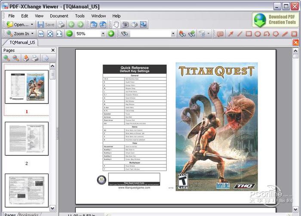Switch to the Pages tab at bottom
301x216 pixels.
(10, 214)
